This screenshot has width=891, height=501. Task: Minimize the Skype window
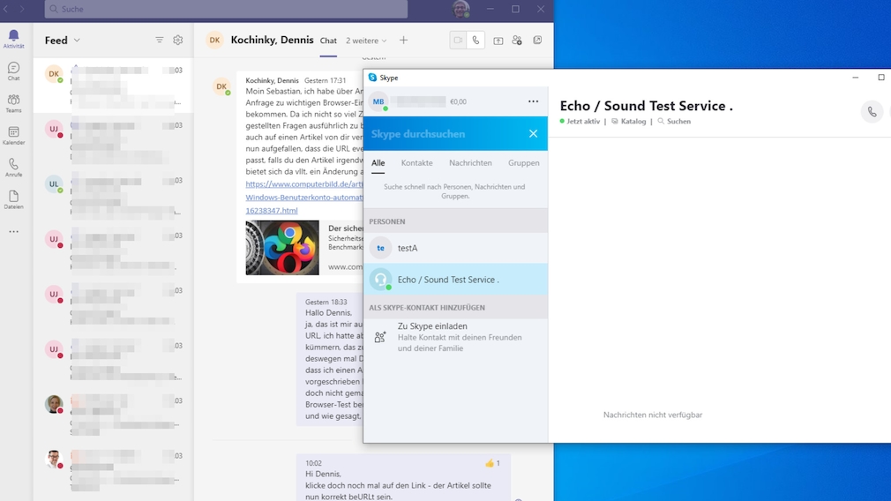tap(855, 78)
